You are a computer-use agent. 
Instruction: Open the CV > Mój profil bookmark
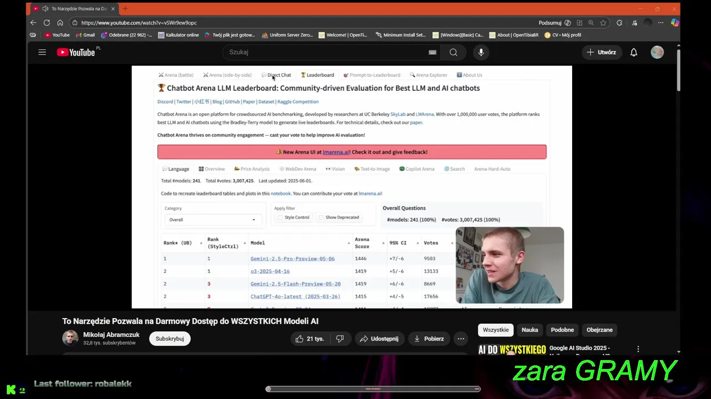[x=562, y=35]
